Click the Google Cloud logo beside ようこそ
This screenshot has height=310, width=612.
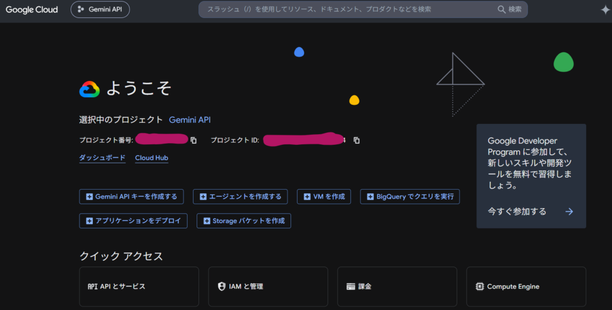(90, 89)
